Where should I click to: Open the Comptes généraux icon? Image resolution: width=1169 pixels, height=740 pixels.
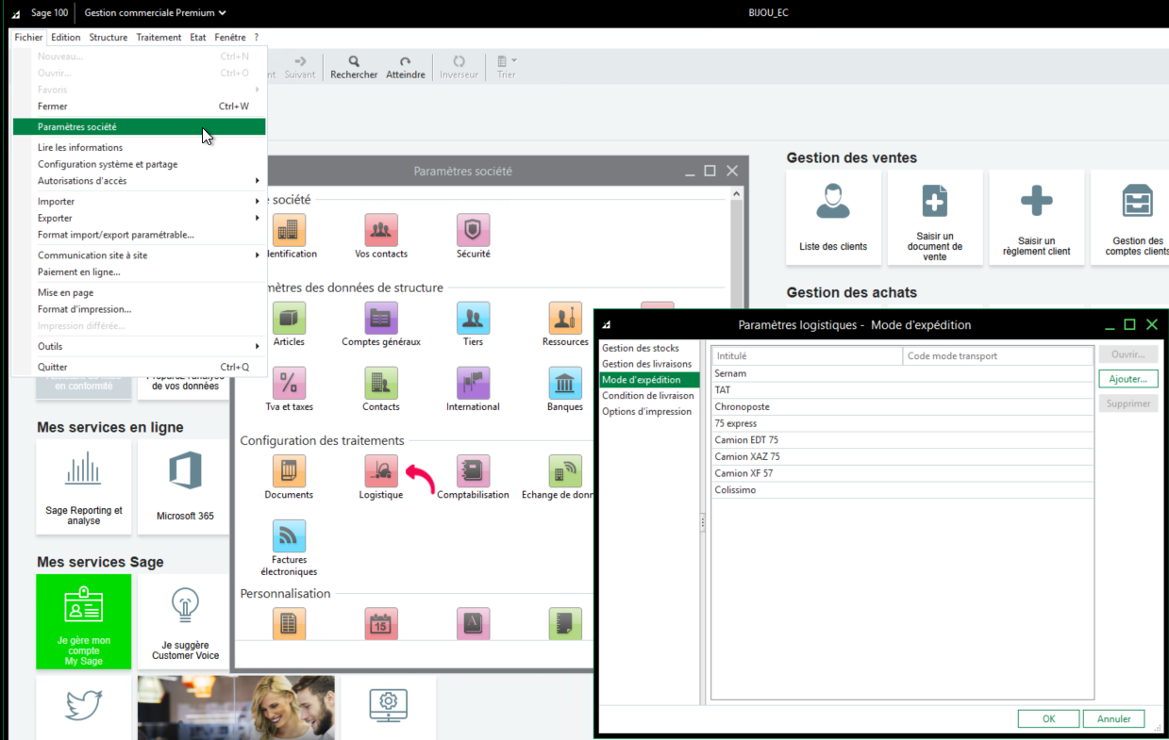381,319
